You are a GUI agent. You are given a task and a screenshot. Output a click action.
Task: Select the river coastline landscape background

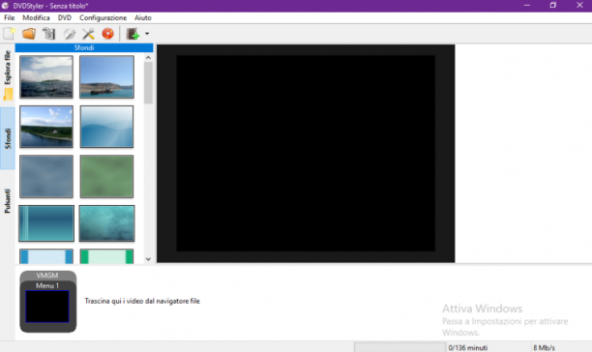pos(46,127)
